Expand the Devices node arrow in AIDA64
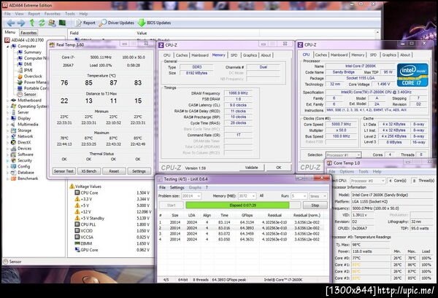Viewport: 438px width, 298px height. point(8,149)
